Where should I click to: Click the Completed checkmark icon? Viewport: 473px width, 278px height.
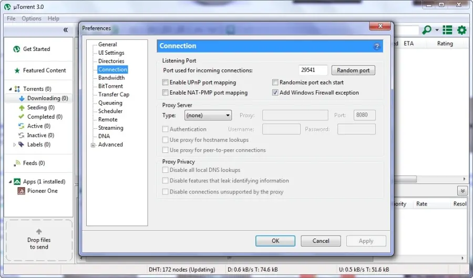click(x=22, y=117)
